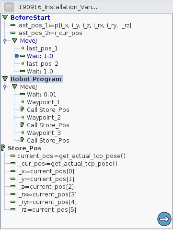Select the i_rz:=current_pos[5] assignment
The image size is (173, 230).
click(46, 210)
